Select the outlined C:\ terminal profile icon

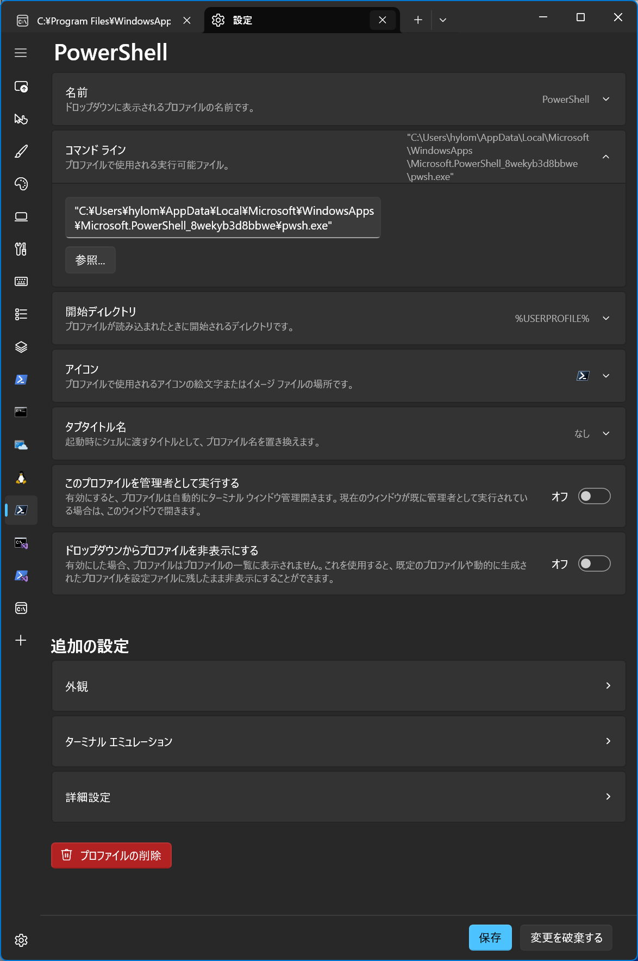[x=21, y=608]
